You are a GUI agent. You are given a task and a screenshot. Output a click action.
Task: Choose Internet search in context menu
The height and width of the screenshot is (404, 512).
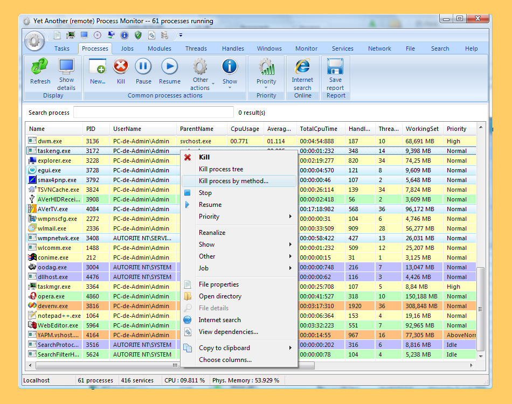(x=239, y=320)
